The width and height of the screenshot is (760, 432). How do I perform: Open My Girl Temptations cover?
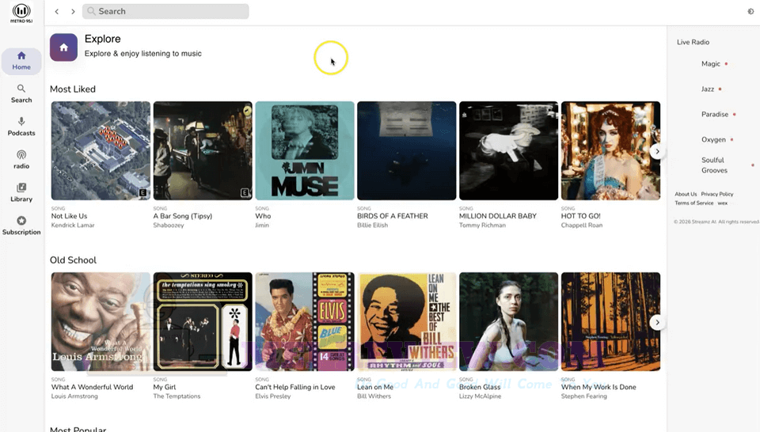[203, 321]
